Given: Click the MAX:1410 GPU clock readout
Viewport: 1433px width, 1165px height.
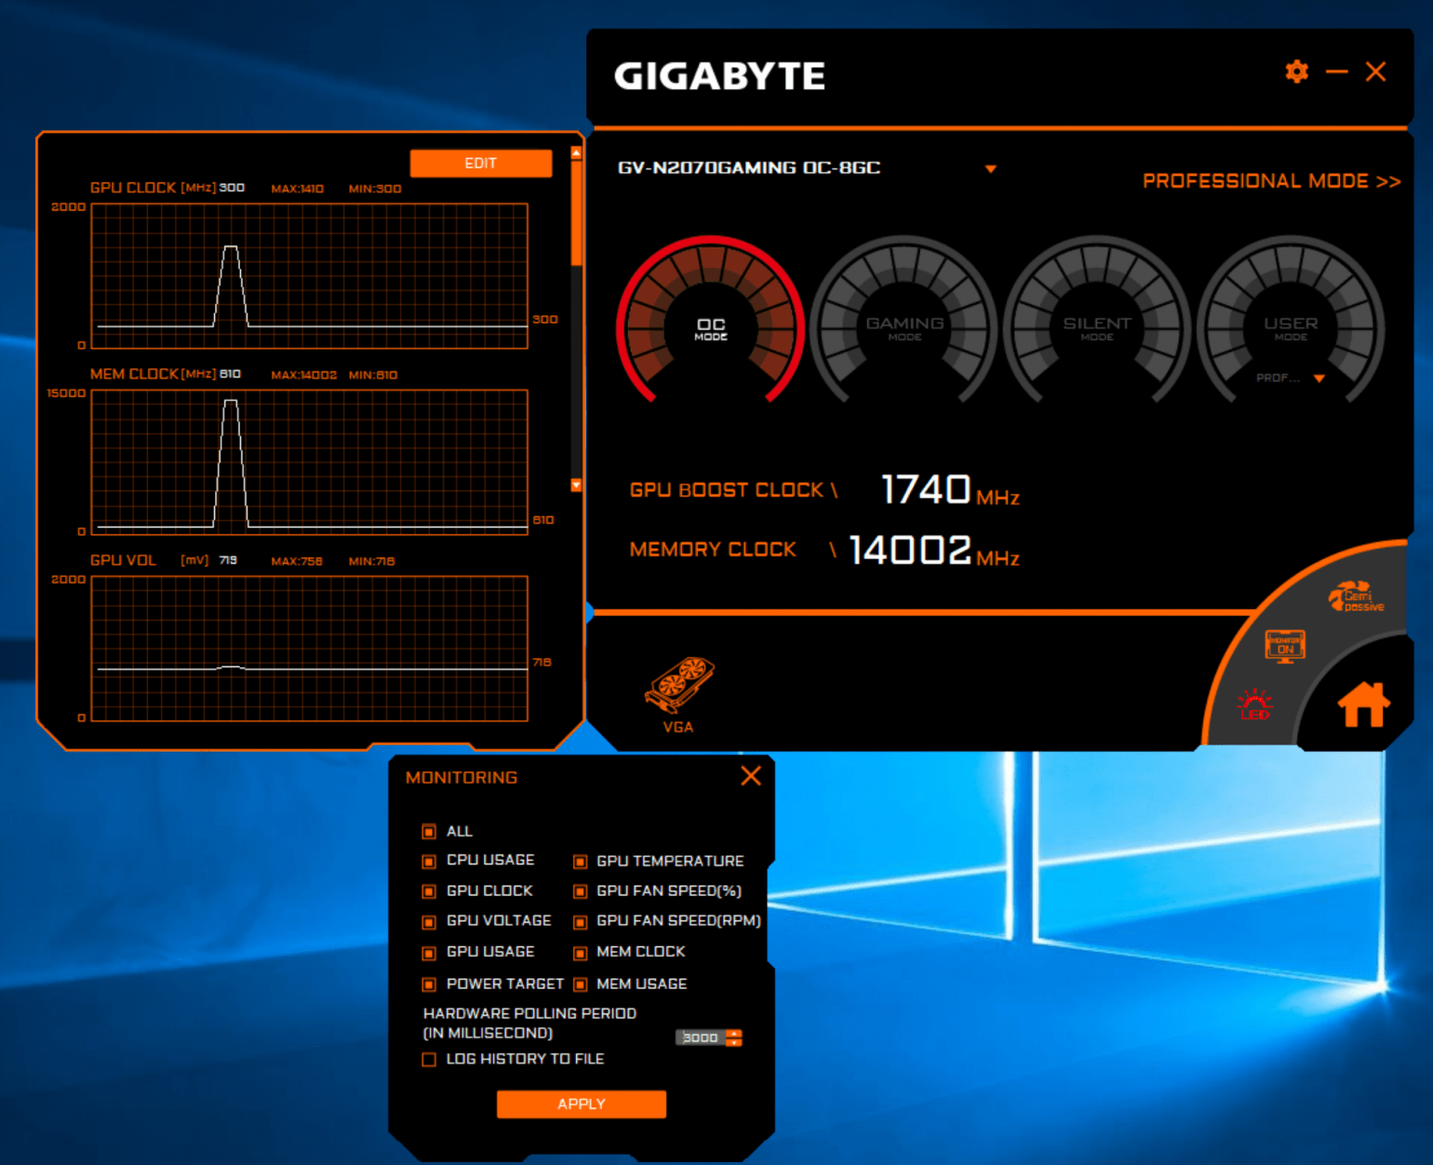Looking at the screenshot, I should pyautogui.click(x=297, y=189).
